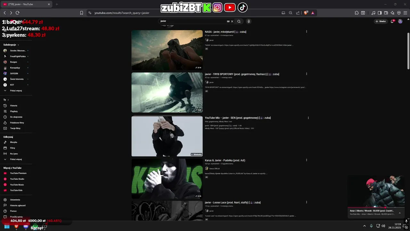Show hidden system tray icons

(364, 226)
